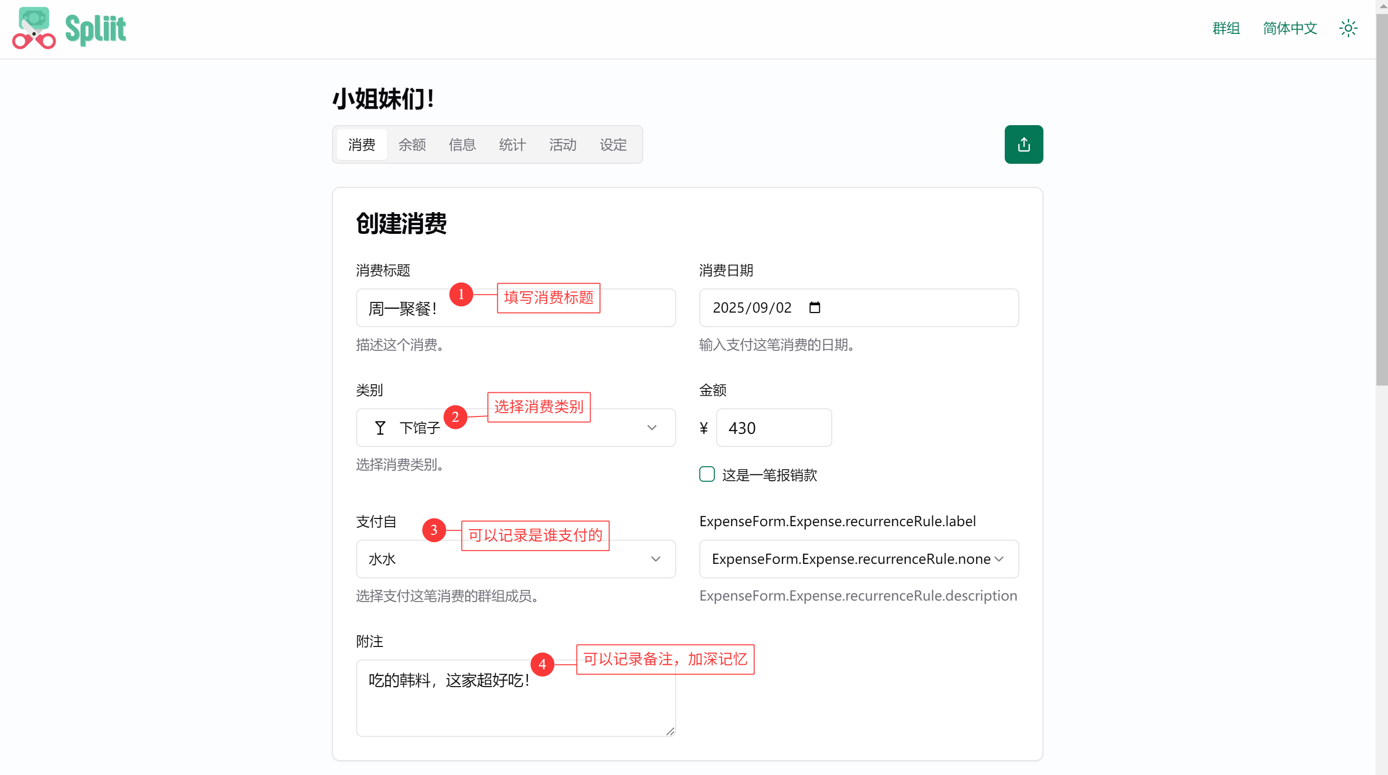The height and width of the screenshot is (775, 1388).
Task: Click the green share group button
Action: pyautogui.click(x=1023, y=144)
